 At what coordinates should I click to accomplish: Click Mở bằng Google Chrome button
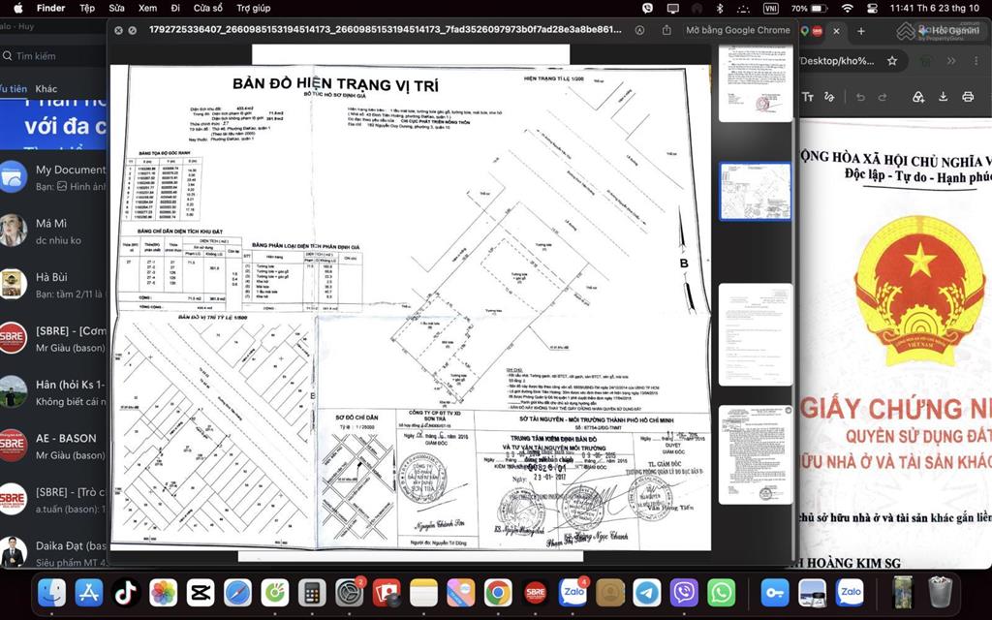737,30
